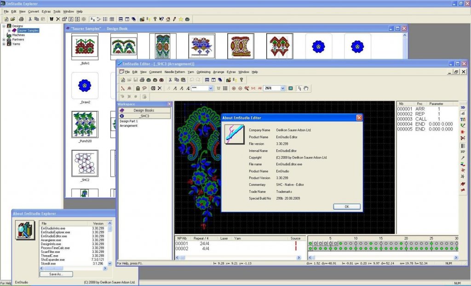The height and width of the screenshot is (286, 471).
Task: Click the pen icon in Explorer toolbar
Action: pyautogui.click(x=174, y=19)
